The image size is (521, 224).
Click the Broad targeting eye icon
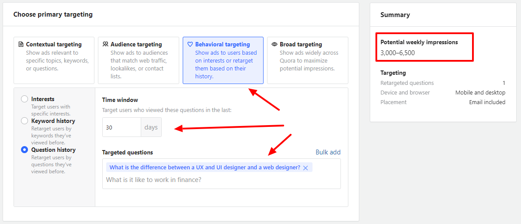tap(274, 45)
